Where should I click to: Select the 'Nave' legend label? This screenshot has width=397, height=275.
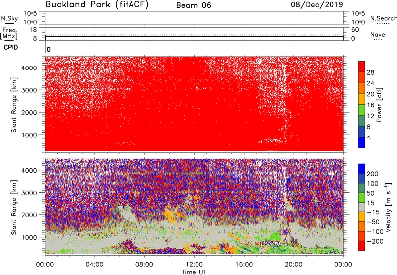pos(378,34)
